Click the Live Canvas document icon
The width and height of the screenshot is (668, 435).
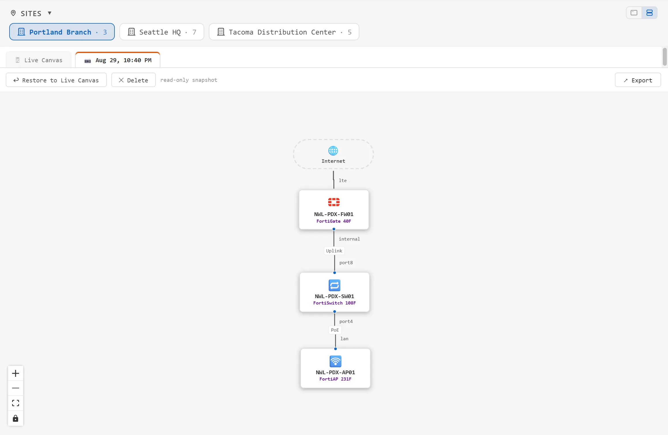(x=18, y=60)
